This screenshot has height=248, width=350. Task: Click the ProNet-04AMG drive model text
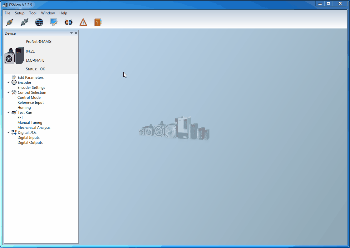[39, 42]
